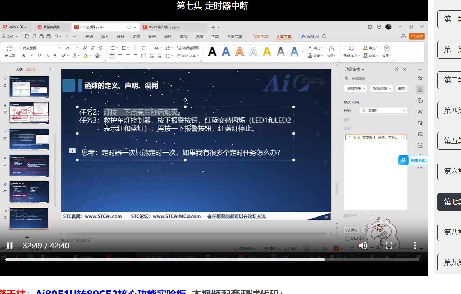The image size is (461, 294).
Task: Click Convert to Smart Graphic
Action: point(187,48)
